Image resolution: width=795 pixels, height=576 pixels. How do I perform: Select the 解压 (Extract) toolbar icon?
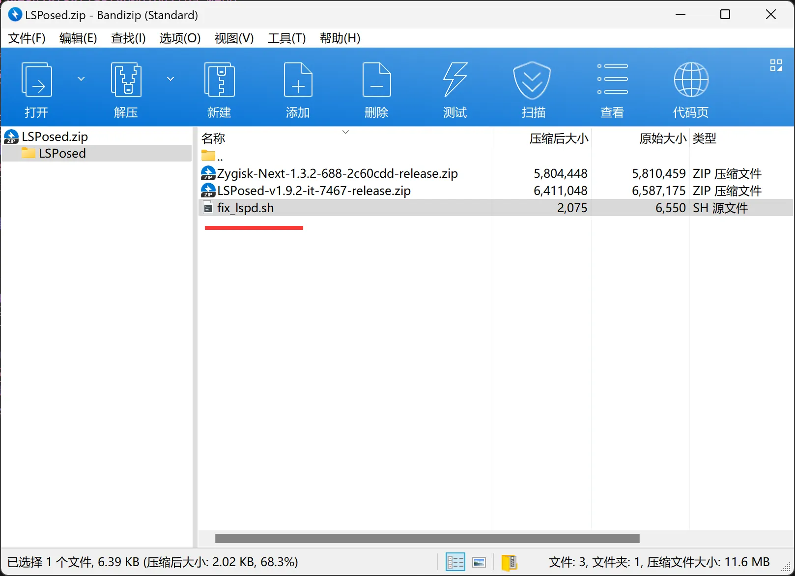click(x=126, y=88)
